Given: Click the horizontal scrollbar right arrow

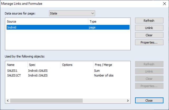Looking at the screenshot, I should tap(128, 101).
